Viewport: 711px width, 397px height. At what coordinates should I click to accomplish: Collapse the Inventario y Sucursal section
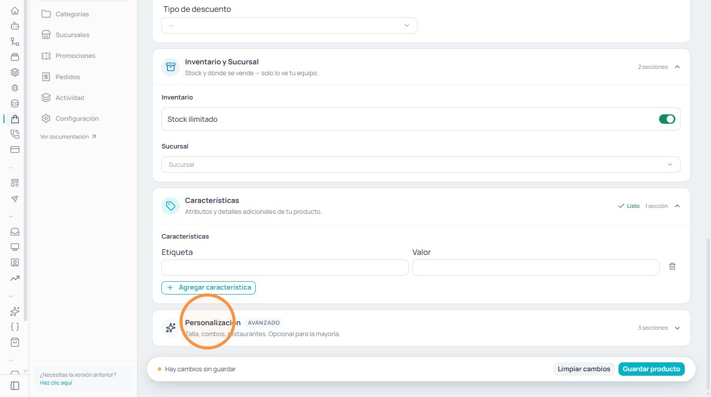click(x=677, y=67)
